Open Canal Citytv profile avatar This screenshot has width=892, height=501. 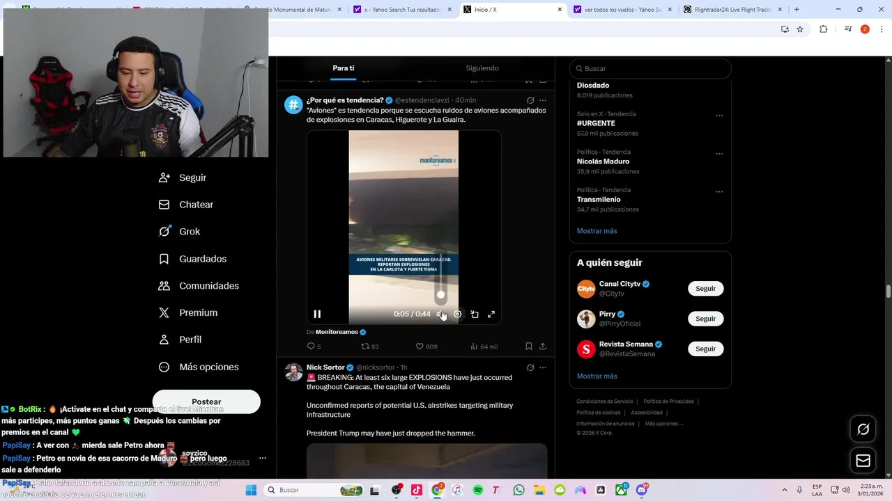[x=586, y=289]
